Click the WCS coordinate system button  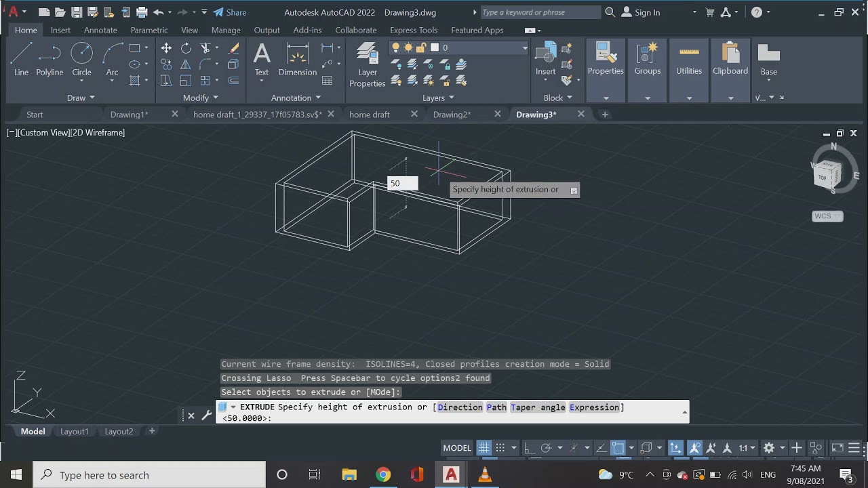point(827,216)
